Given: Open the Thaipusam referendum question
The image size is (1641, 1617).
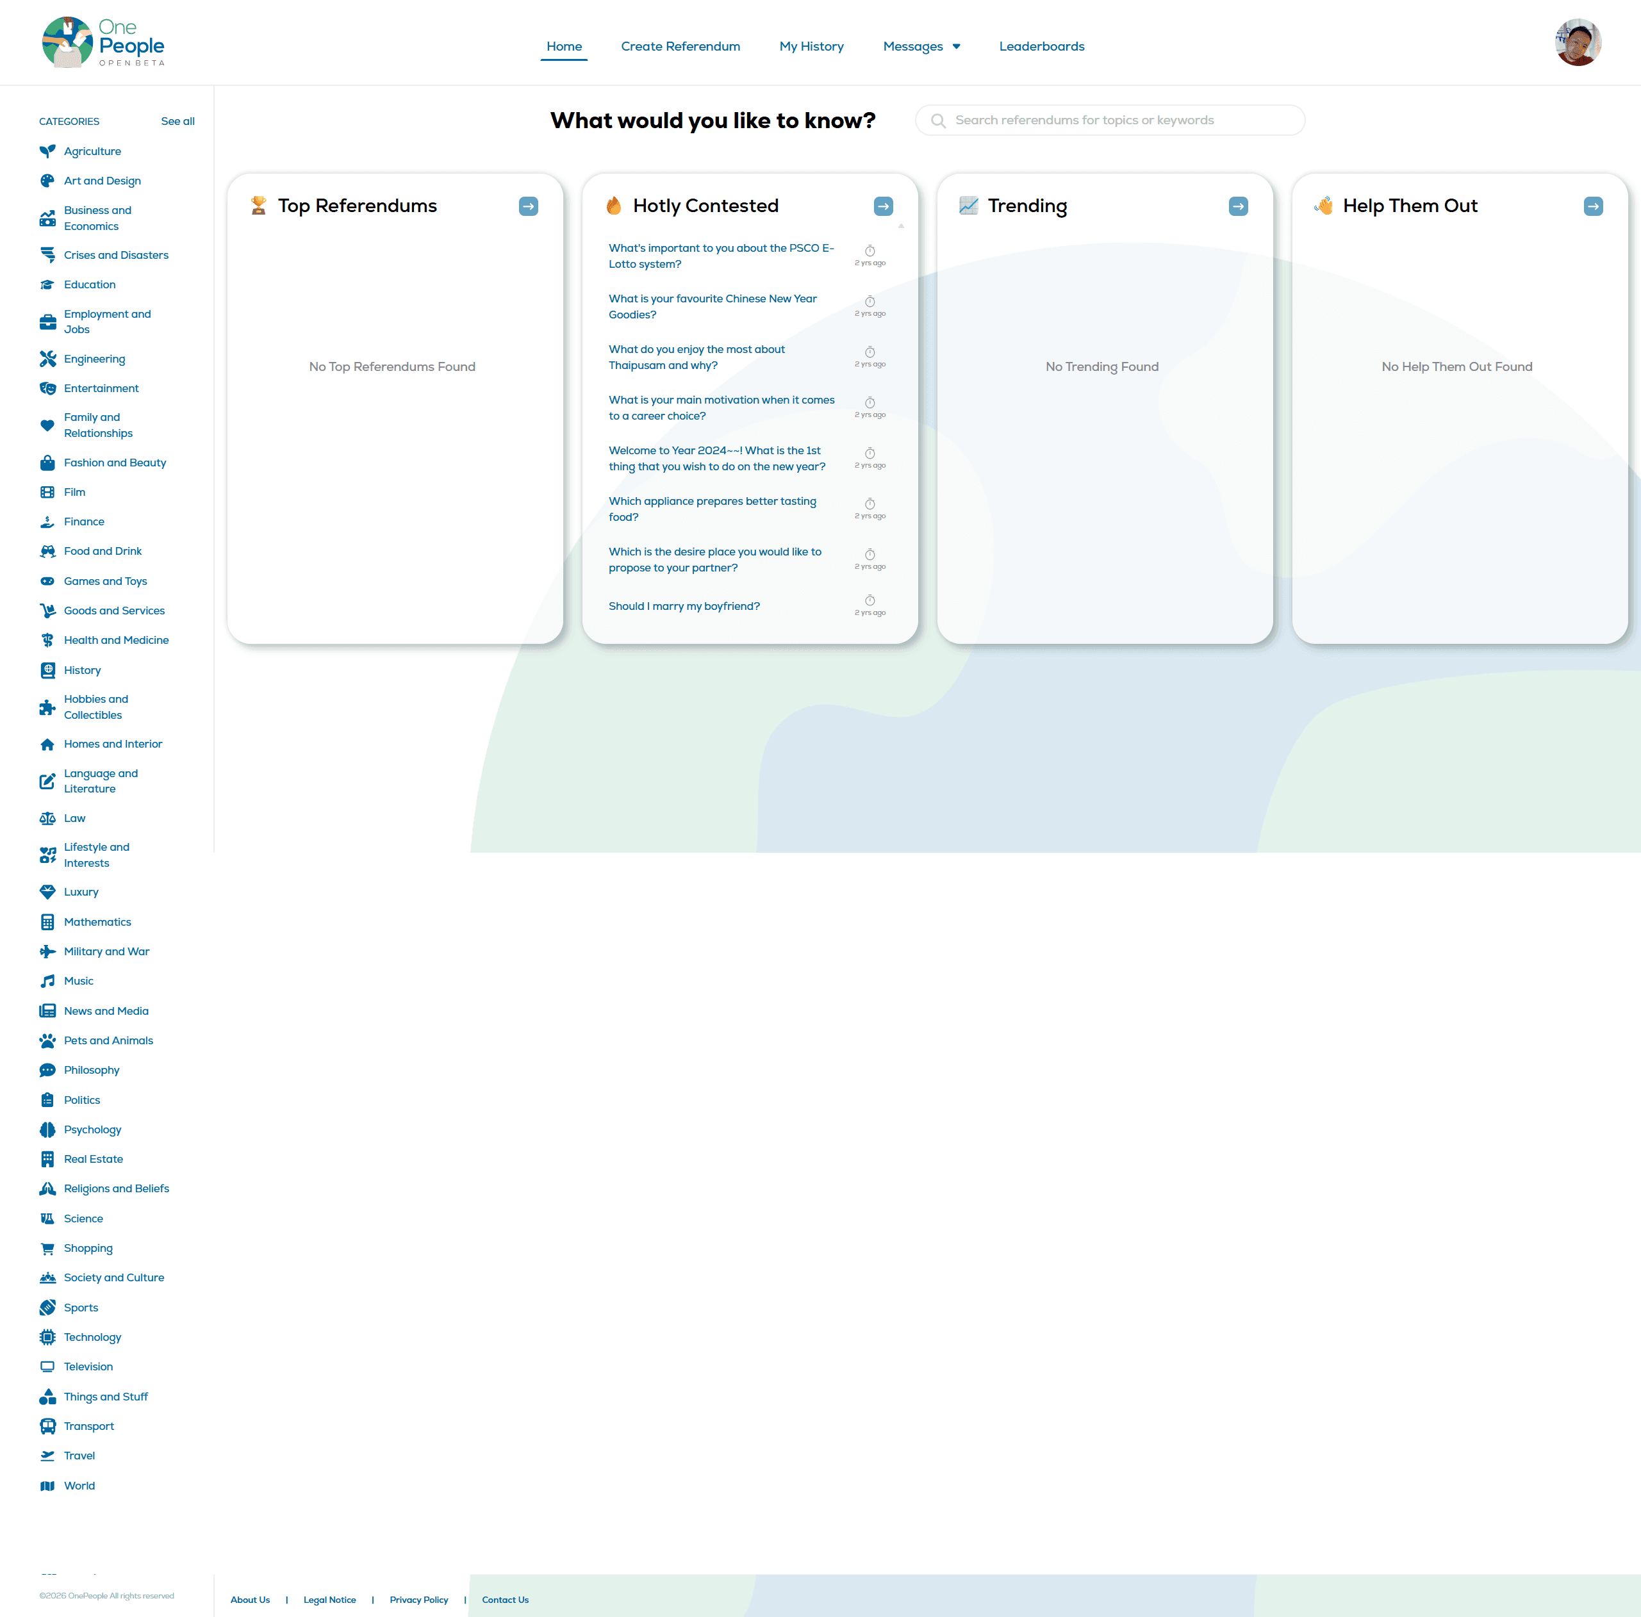Looking at the screenshot, I should 697,357.
